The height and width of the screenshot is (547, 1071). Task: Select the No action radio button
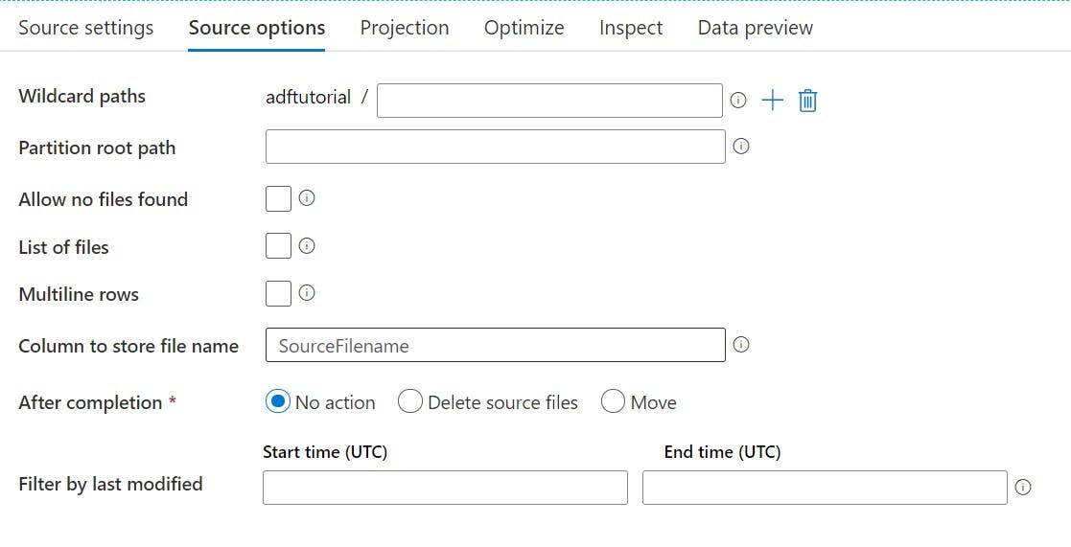(277, 401)
